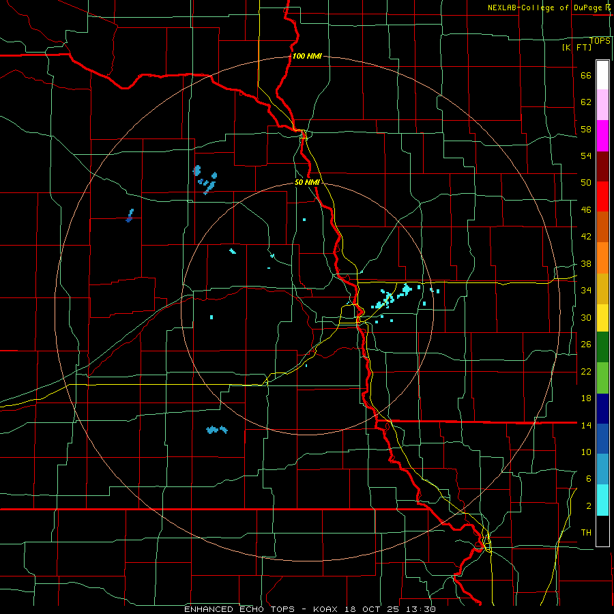The image size is (614, 614).
Task: Click legend value "42"
Action: [x=586, y=237]
